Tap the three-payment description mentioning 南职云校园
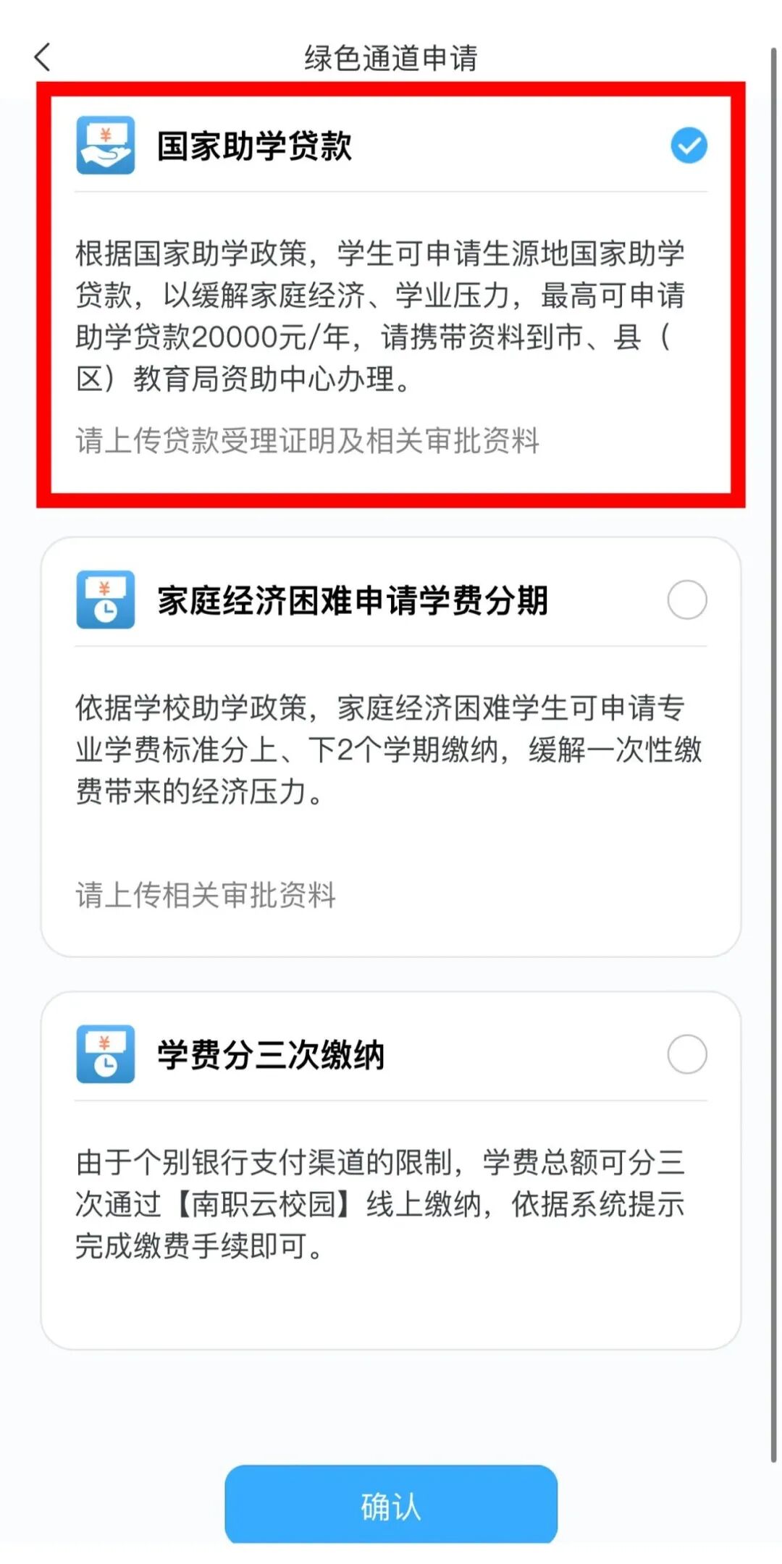This screenshot has width=782, height=1564. point(380,1203)
